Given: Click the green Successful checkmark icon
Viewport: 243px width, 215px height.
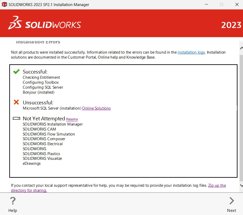Looking at the screenshot, I should point(16,71).
